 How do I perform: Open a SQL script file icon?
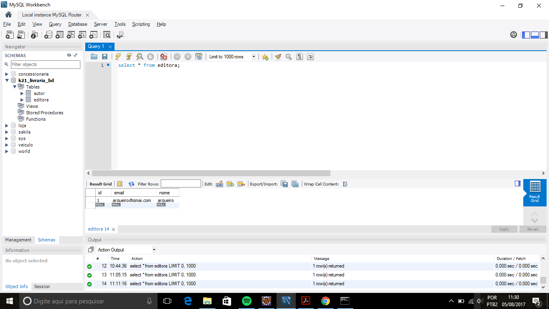(x=21, y=35)
